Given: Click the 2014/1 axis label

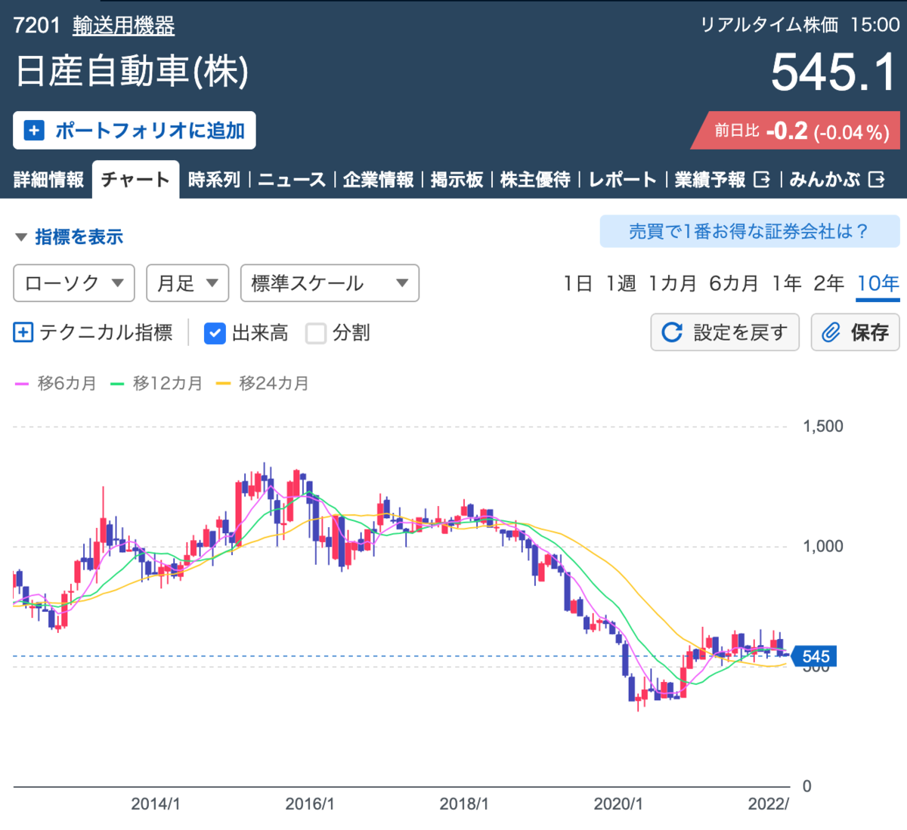Looking at the screenshot, I should pyautogui.click(x=156, y=804).
